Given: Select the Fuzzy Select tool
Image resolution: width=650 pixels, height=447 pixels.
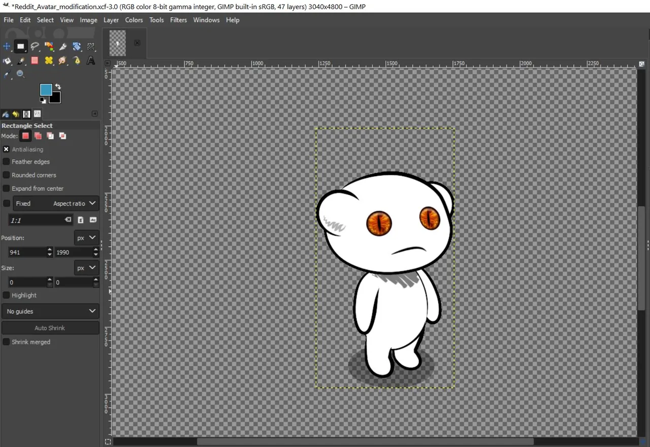Looking at the screenshot, I should pyautogui.click(x=49, y=47).
